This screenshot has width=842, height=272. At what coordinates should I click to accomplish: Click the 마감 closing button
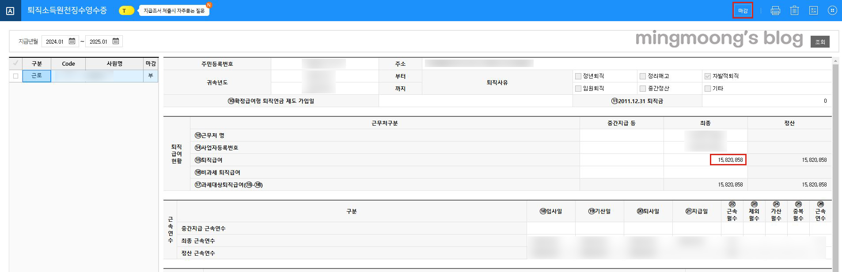(743, 11)
